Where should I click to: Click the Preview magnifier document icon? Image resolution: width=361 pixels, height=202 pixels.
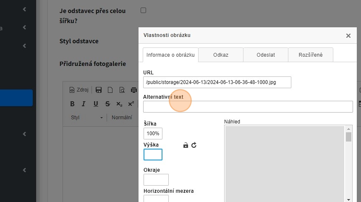(122, 90)
